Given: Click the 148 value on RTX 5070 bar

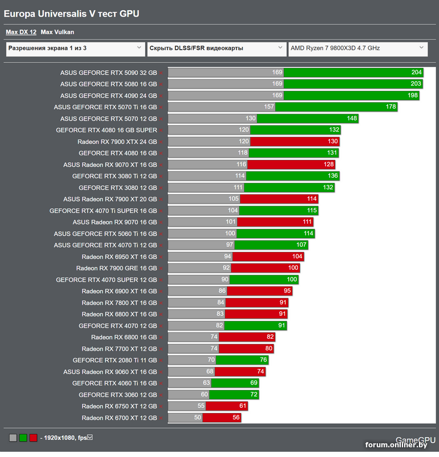Looking at the screenshot, I should (x=352, y=118).
